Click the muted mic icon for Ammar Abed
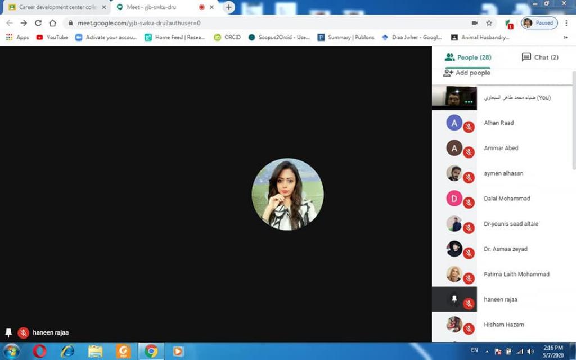576x360 pixels. pyautogui.click(x=469, y=152)
